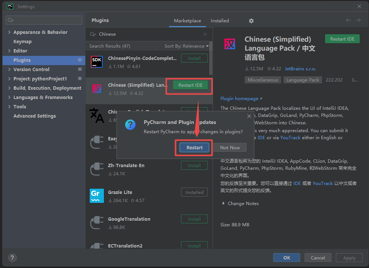Click the help question mark icon
Viewport: 369px width, 268px height.
[x=12, y=258]
